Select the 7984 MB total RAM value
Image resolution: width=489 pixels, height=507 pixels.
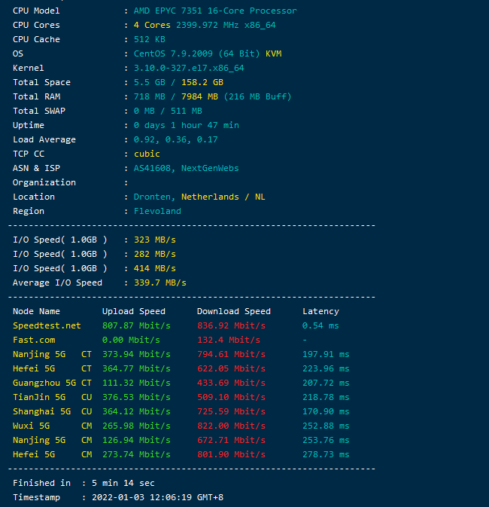[199, 96]
